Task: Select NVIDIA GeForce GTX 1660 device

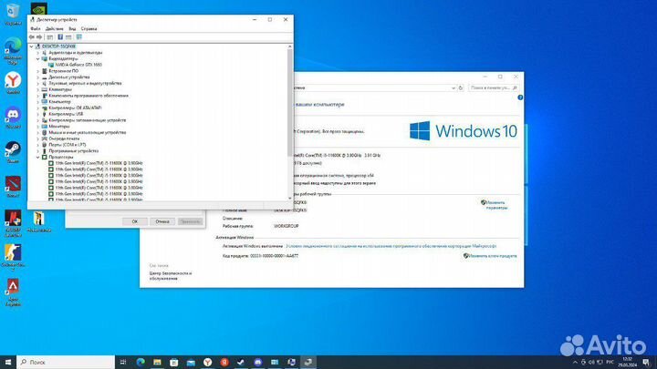Action: (x=78, y=65)
